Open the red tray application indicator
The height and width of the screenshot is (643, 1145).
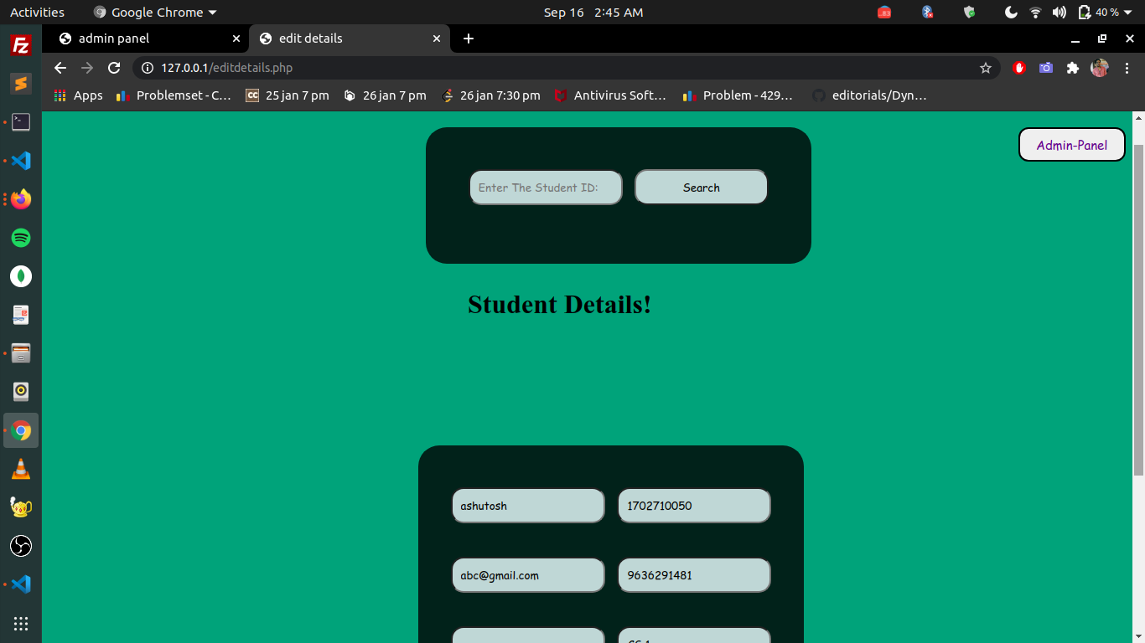point(884,12)
